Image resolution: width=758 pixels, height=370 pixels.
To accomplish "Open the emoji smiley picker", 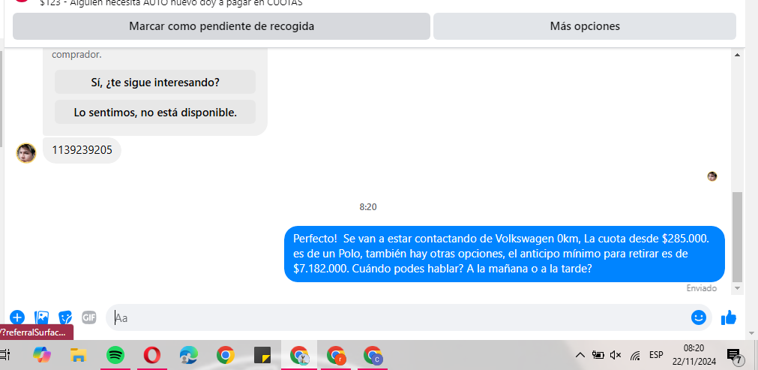I will point(699,317).
